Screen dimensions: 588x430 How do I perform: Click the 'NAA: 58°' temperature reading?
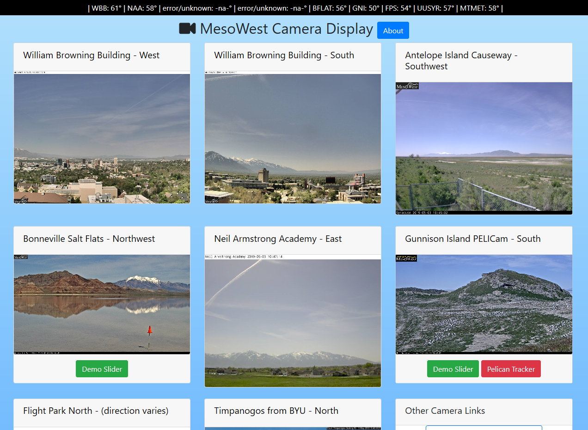click(142, 8)
